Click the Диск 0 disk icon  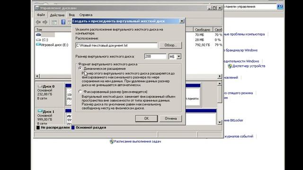click(40, 86)
